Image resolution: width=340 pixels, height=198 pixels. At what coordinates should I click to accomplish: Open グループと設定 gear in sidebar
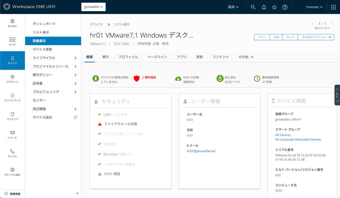point(12,172)
